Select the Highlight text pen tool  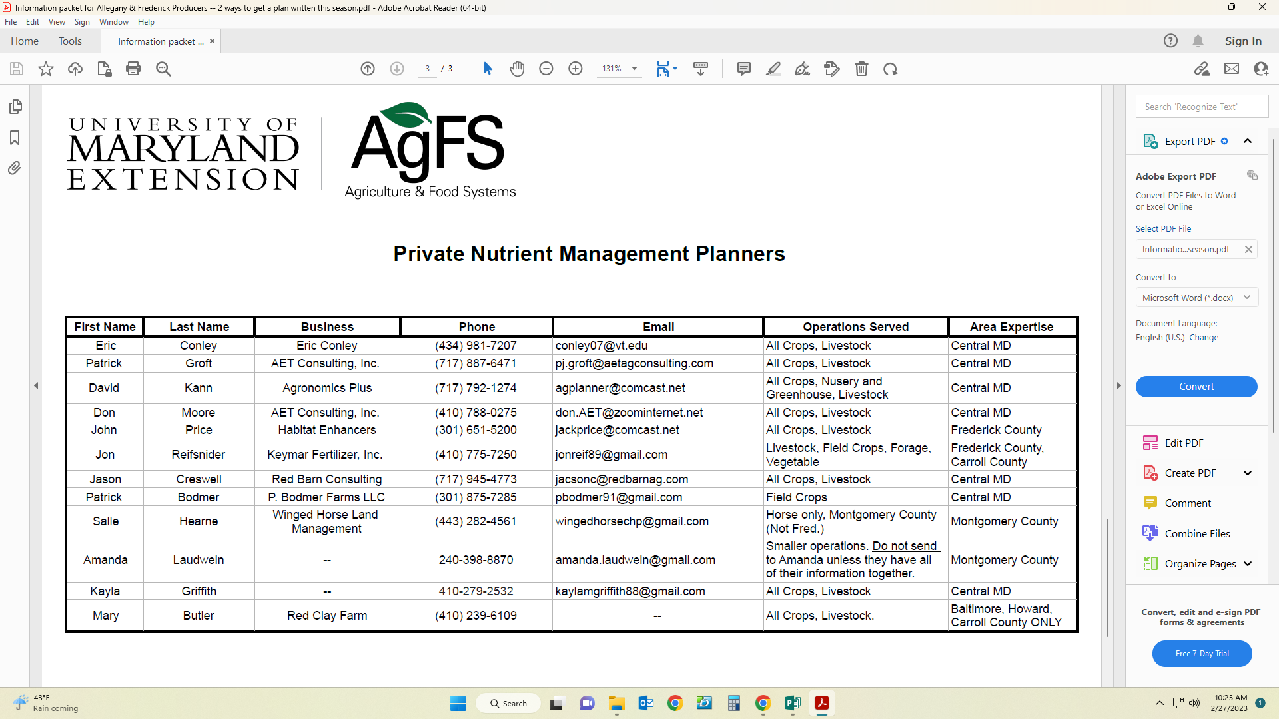pos(773,69)
